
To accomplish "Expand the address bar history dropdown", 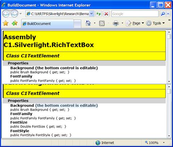I will click(91, 14).
